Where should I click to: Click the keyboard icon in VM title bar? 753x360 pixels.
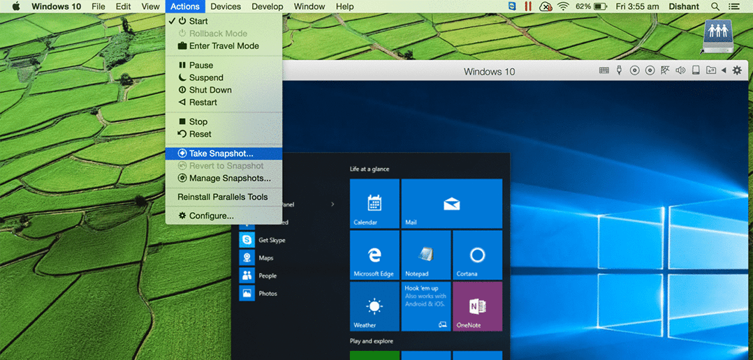coord(604,70)
